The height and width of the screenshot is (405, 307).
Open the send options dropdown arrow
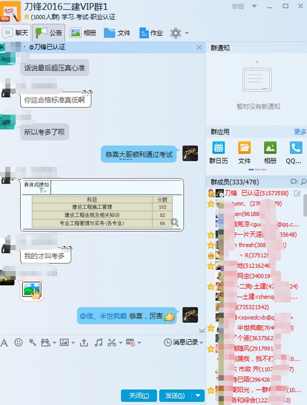pyautogui.click(x=198, y=396)
